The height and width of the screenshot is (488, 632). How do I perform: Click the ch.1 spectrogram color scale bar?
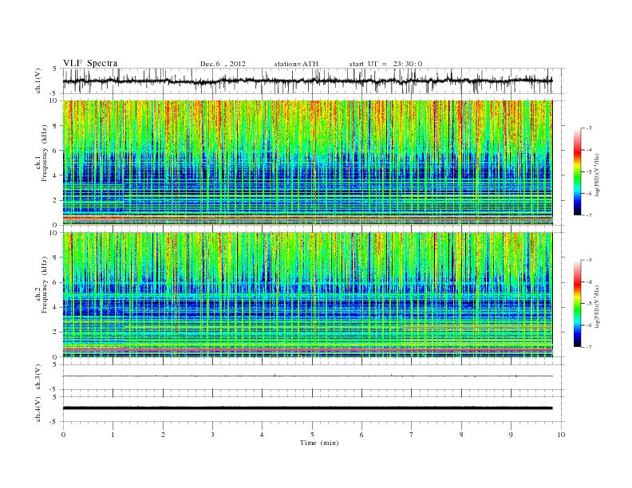tap(577, 171)
